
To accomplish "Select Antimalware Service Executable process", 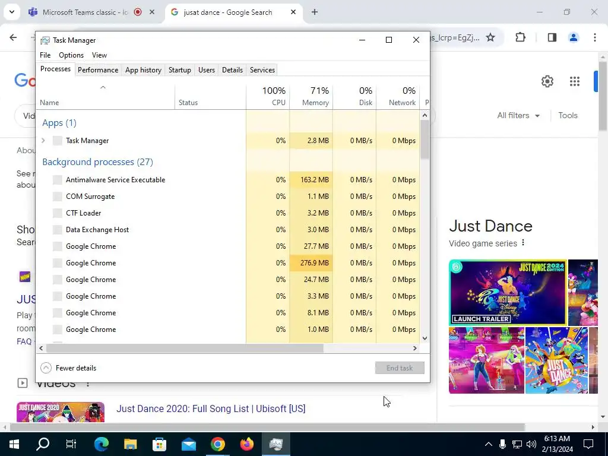I will [227, 180].
